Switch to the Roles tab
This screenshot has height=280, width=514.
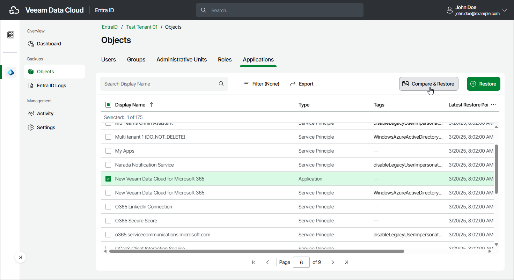pos(225,59)
